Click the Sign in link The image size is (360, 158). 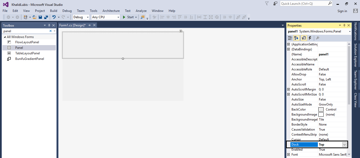(x=342, y=11)
